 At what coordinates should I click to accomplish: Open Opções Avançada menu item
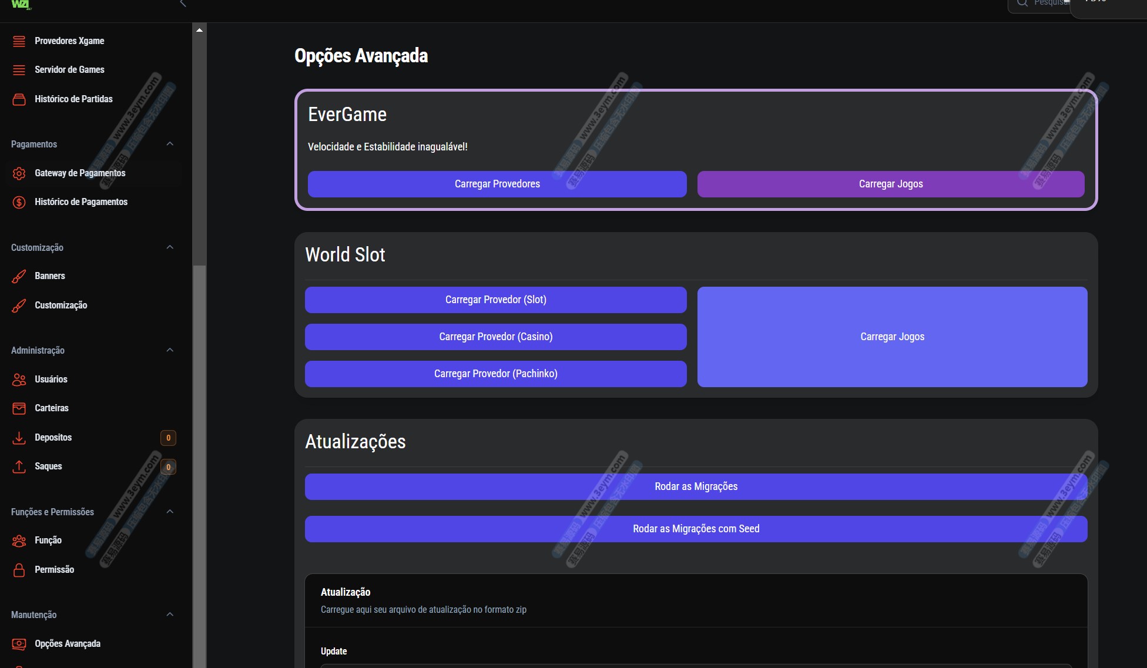[68, 644]
